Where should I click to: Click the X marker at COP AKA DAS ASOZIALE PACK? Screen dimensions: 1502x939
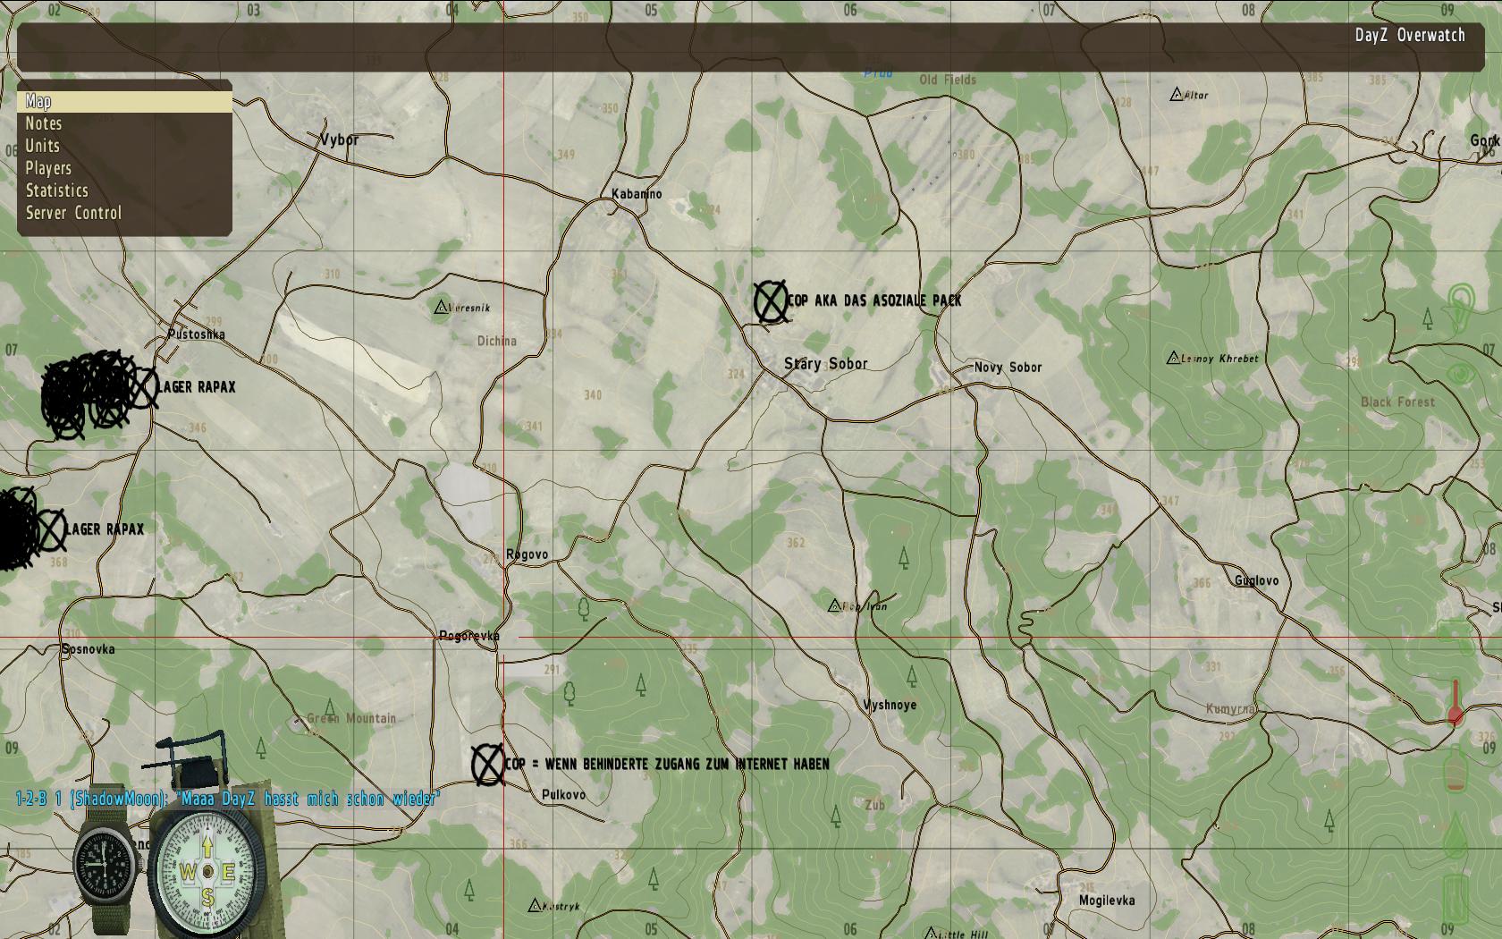(x=771, y=301)
